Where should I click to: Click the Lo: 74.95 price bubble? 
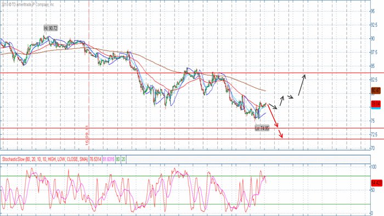[262, 128]
